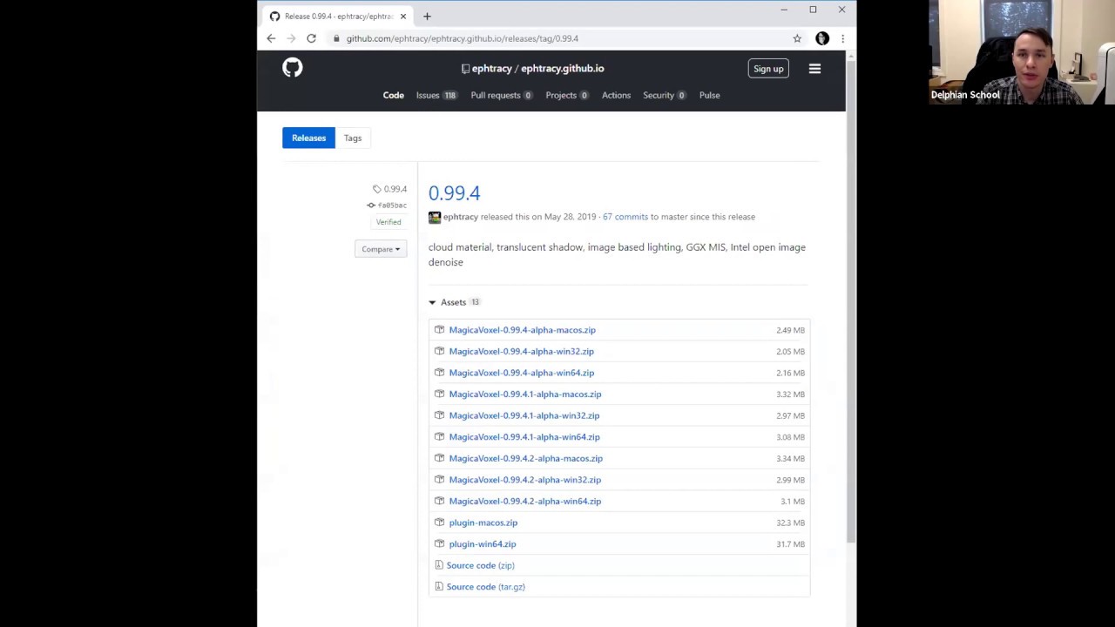This screenshot has width=1115, height=627.
Task: Click the padlock site info icon
Action: point(336,38)
